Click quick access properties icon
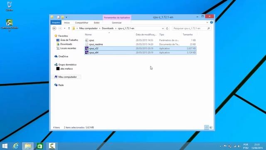This screenshot has width=266, height=150. tap(58, 17)
